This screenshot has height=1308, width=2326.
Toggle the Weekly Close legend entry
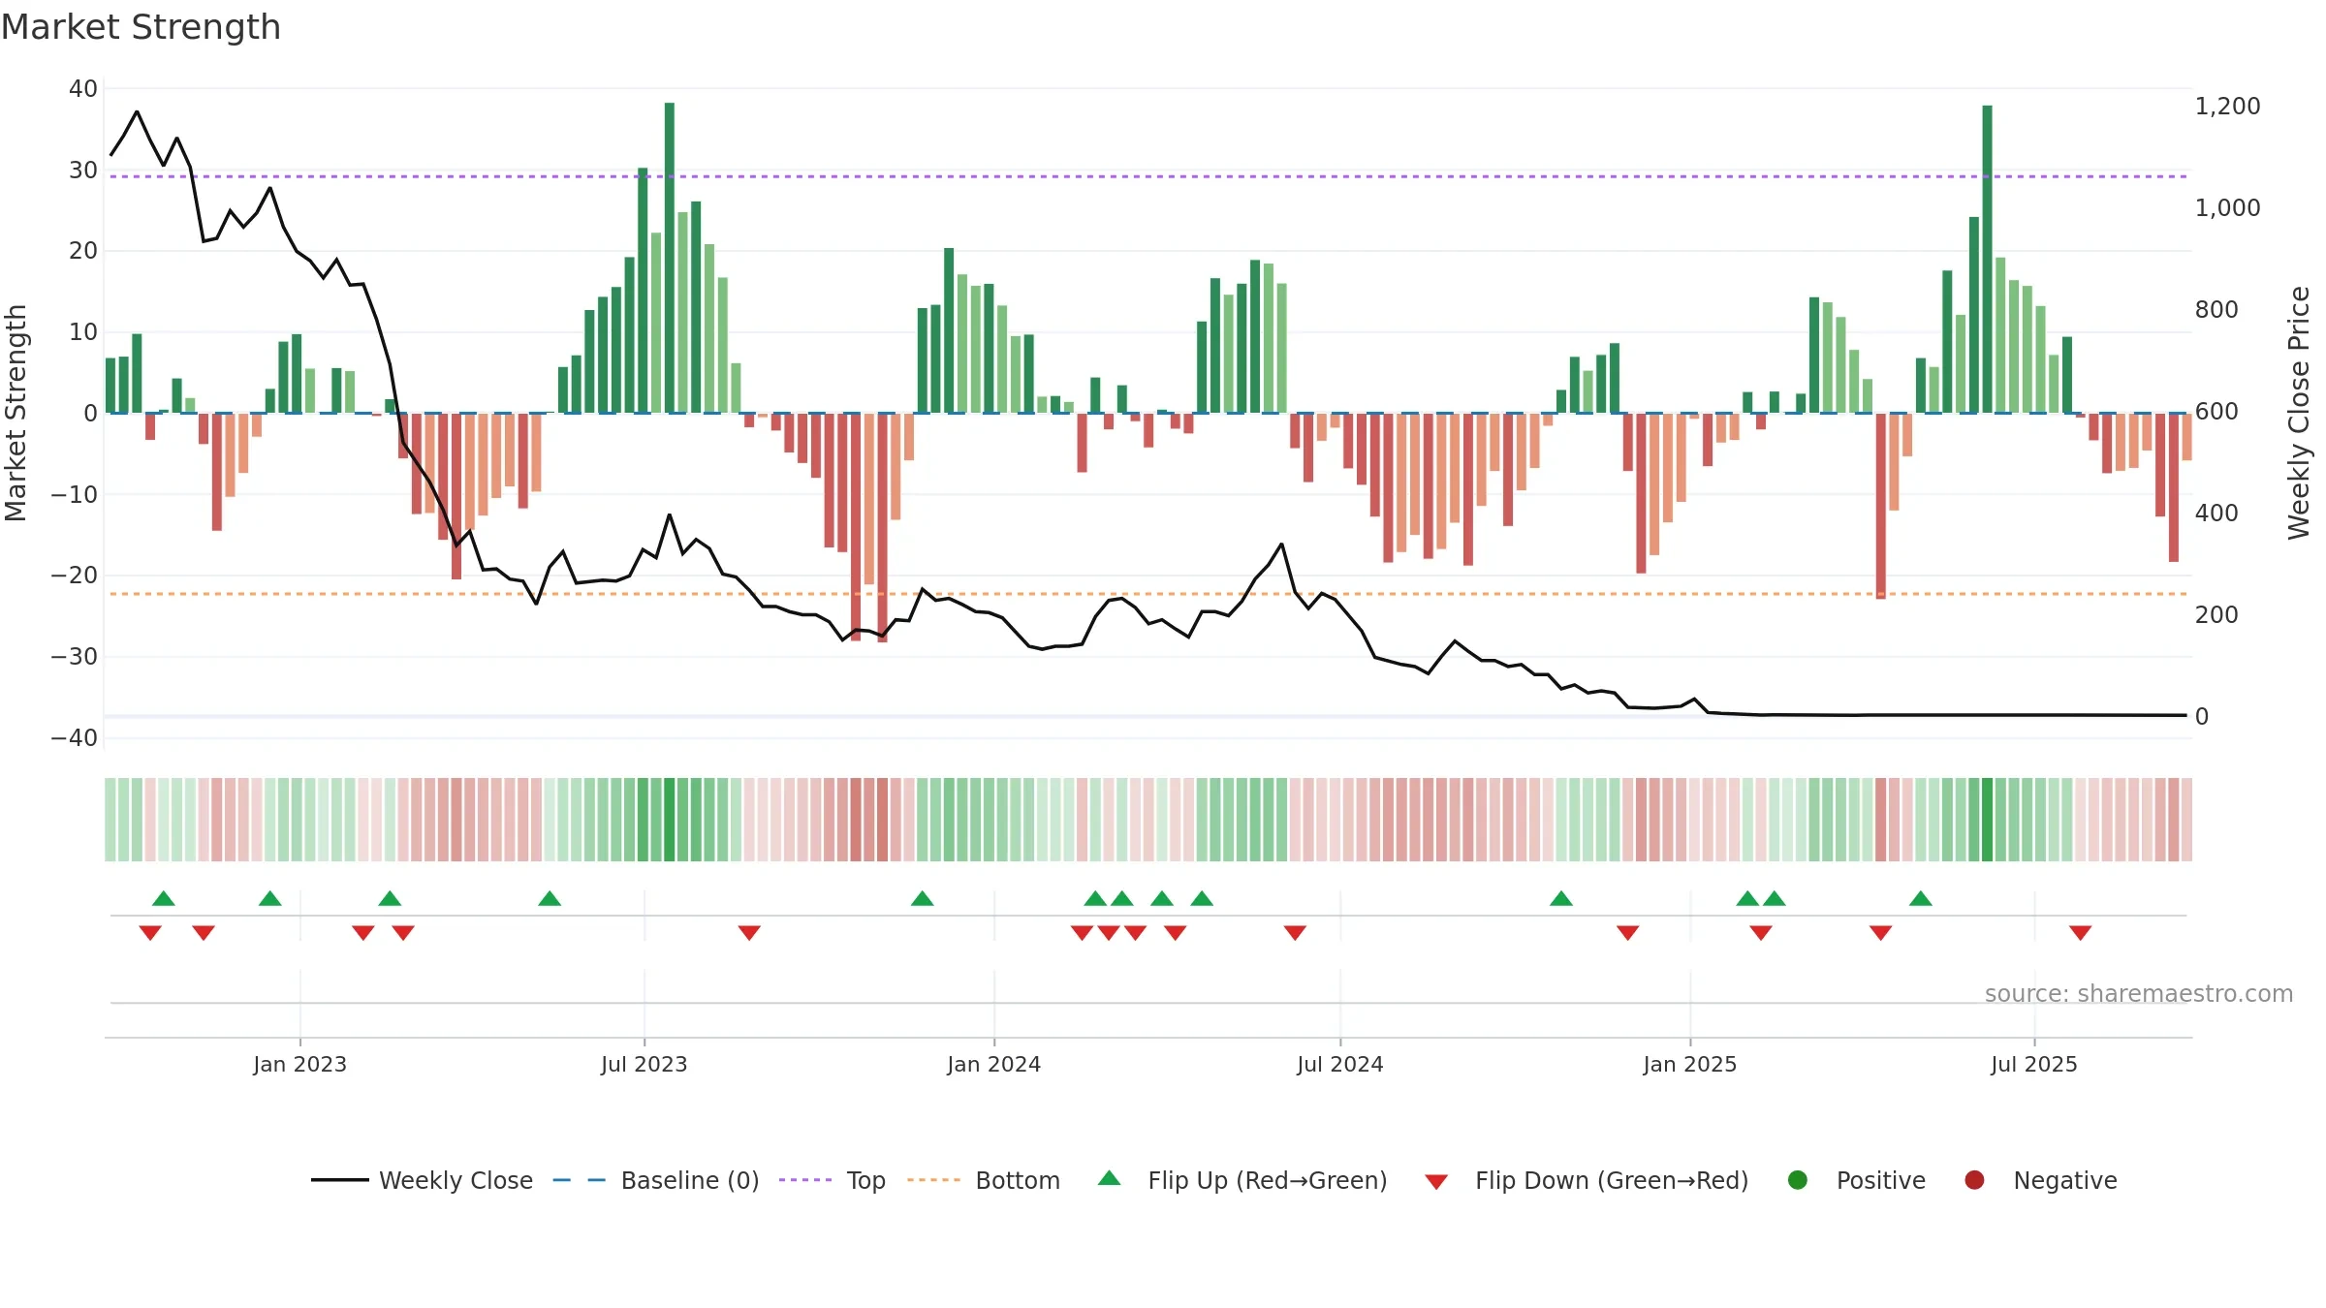[x=422, y=1180]
